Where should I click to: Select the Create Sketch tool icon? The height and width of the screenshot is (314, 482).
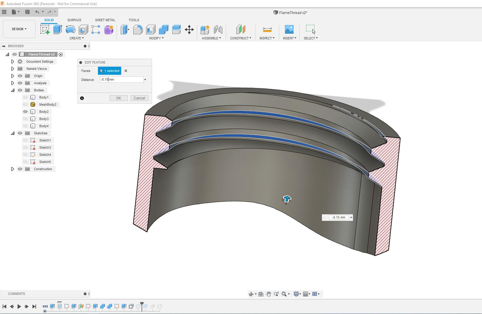45,30
